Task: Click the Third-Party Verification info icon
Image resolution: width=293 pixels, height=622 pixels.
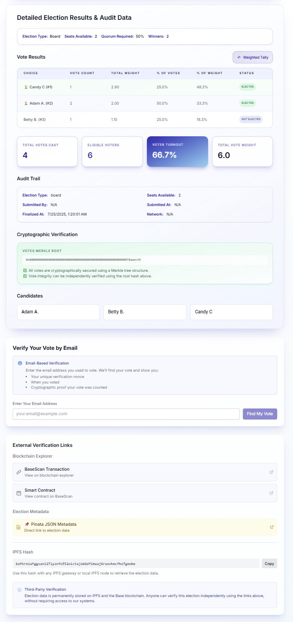Action: 20,590
